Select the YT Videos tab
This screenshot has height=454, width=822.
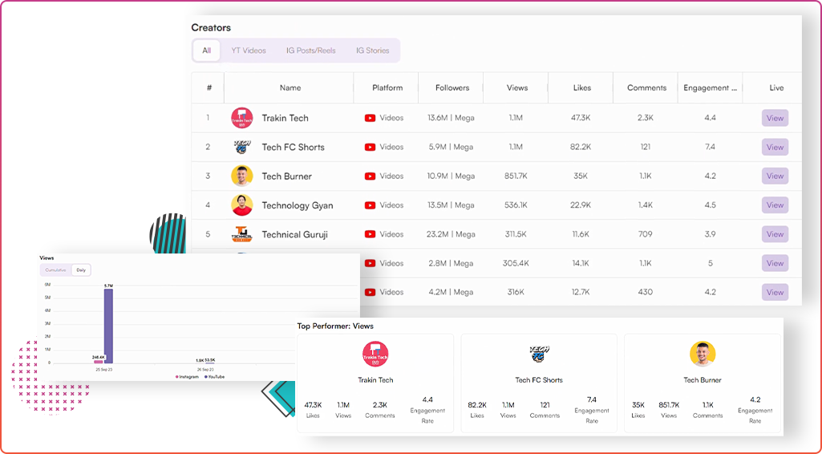(249, 51)
